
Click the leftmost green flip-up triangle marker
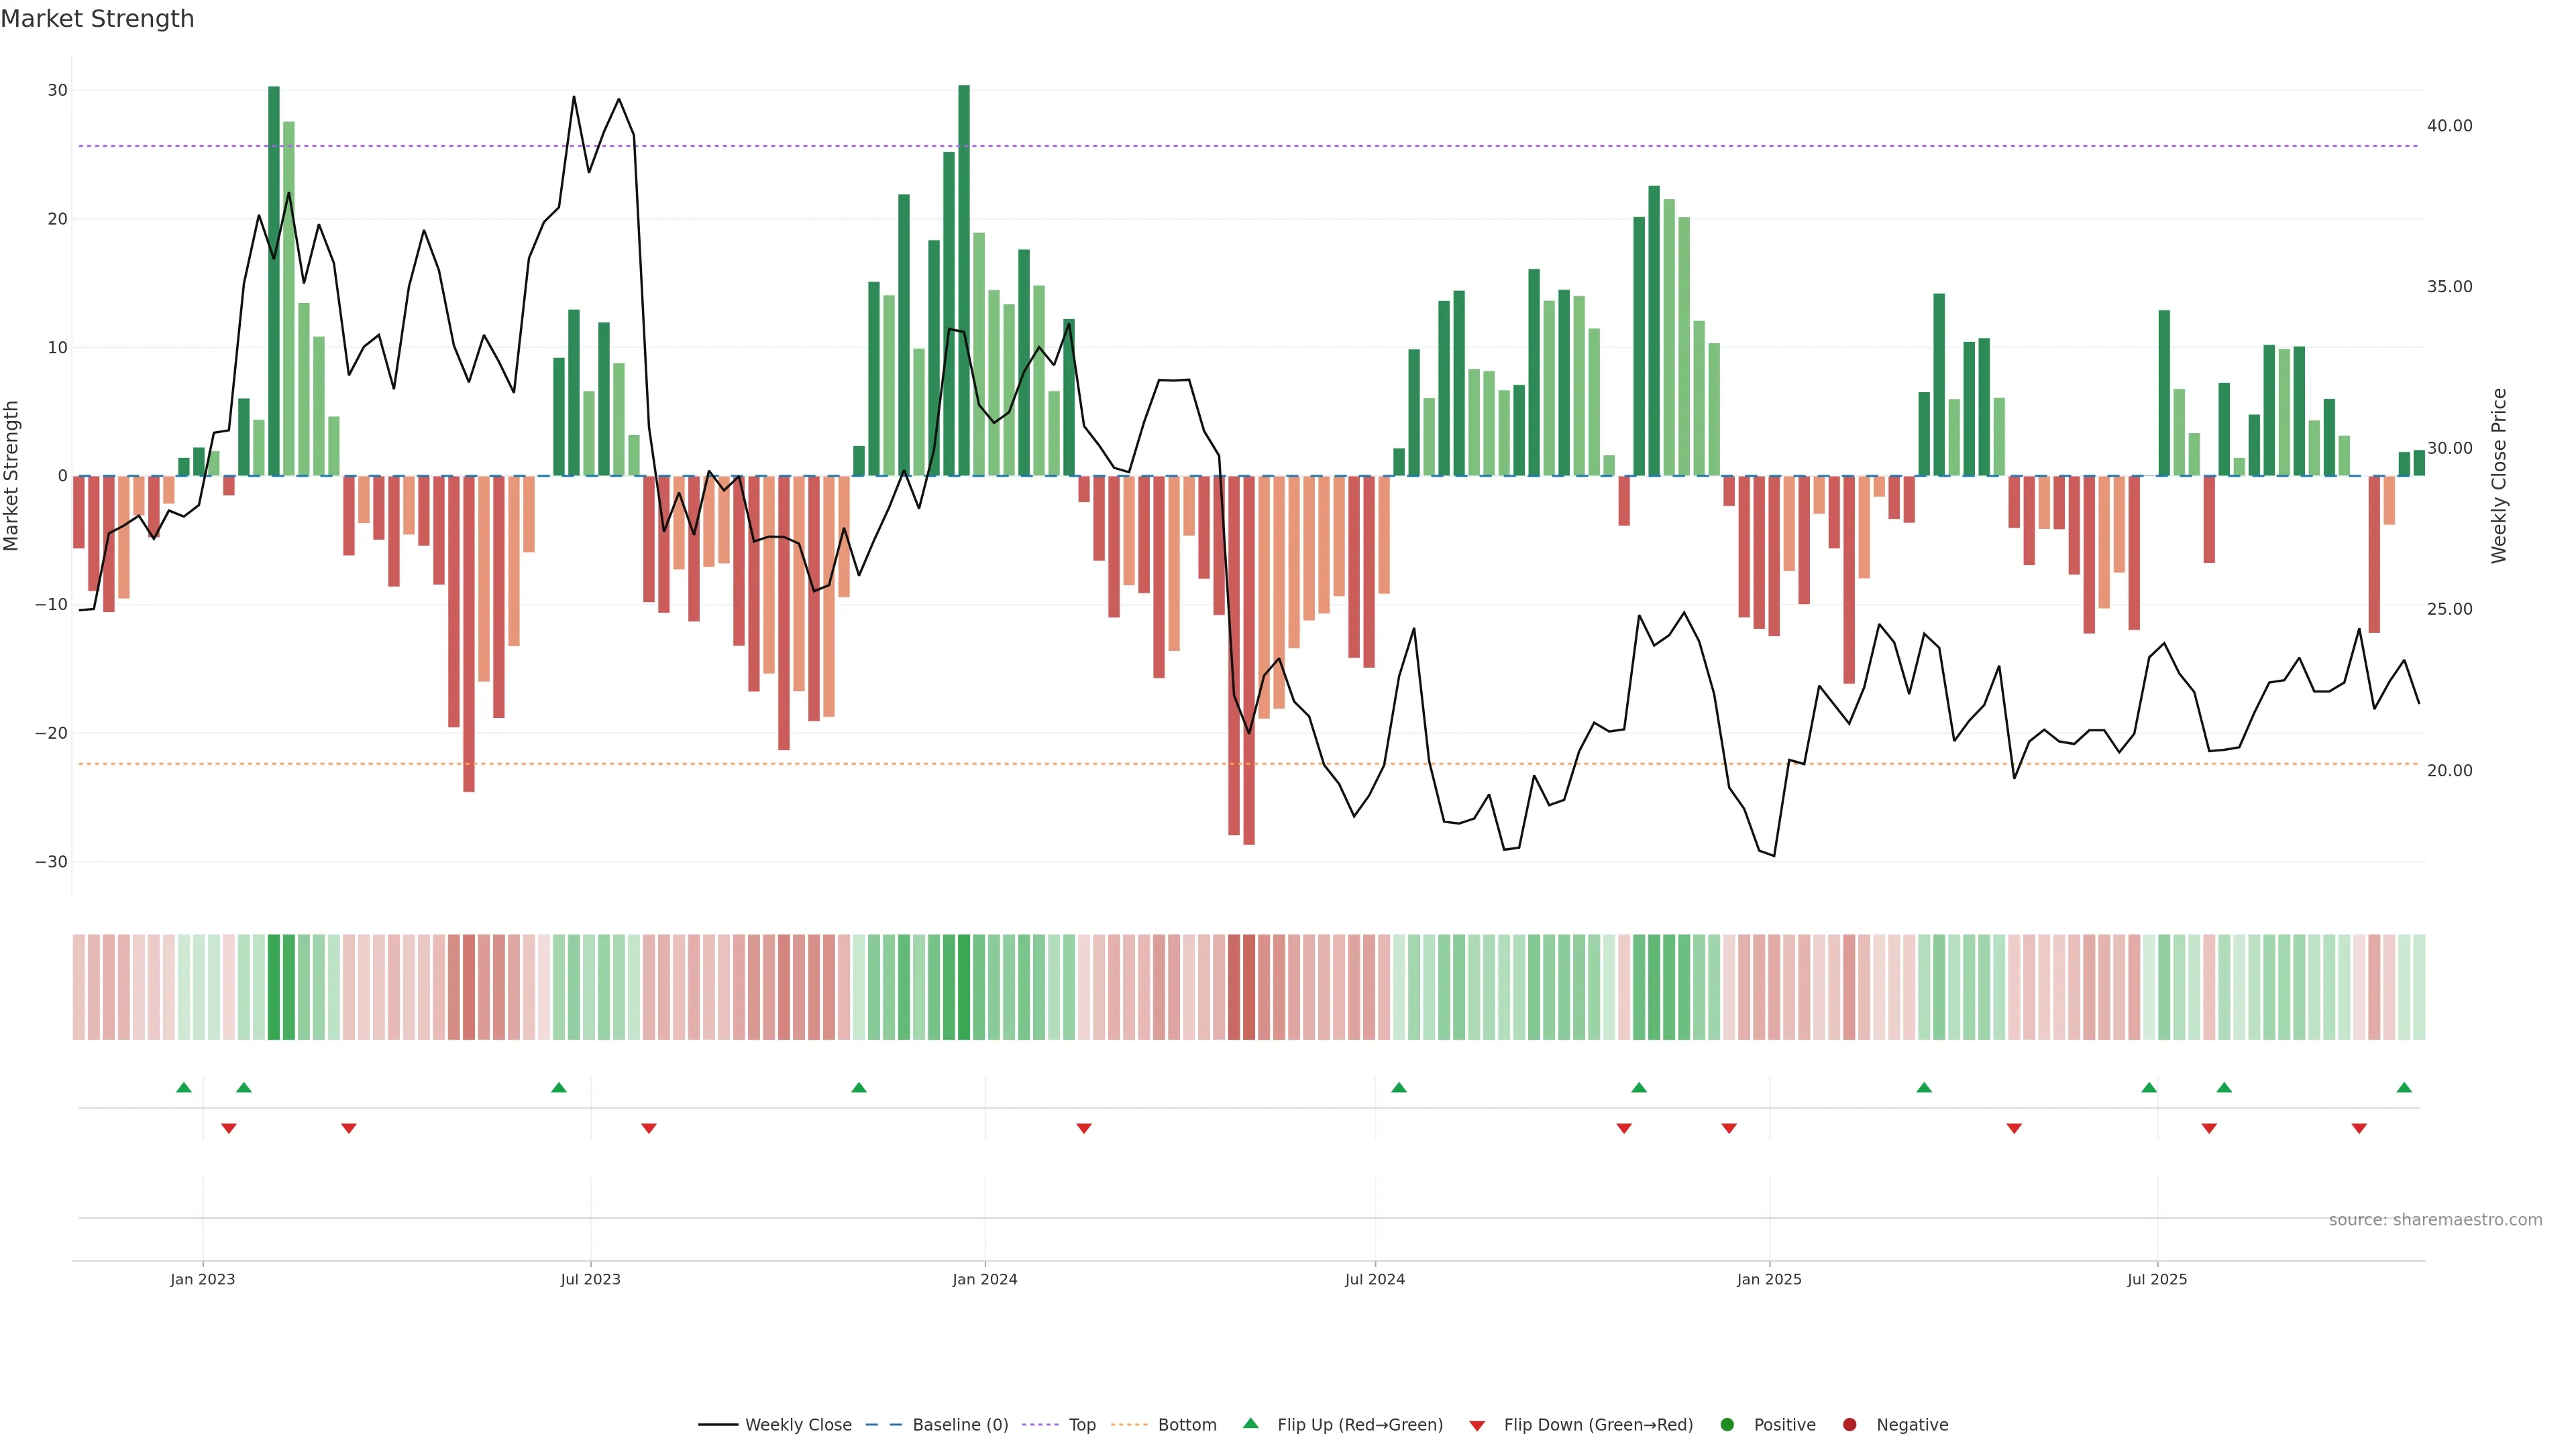coord(184,1087)
